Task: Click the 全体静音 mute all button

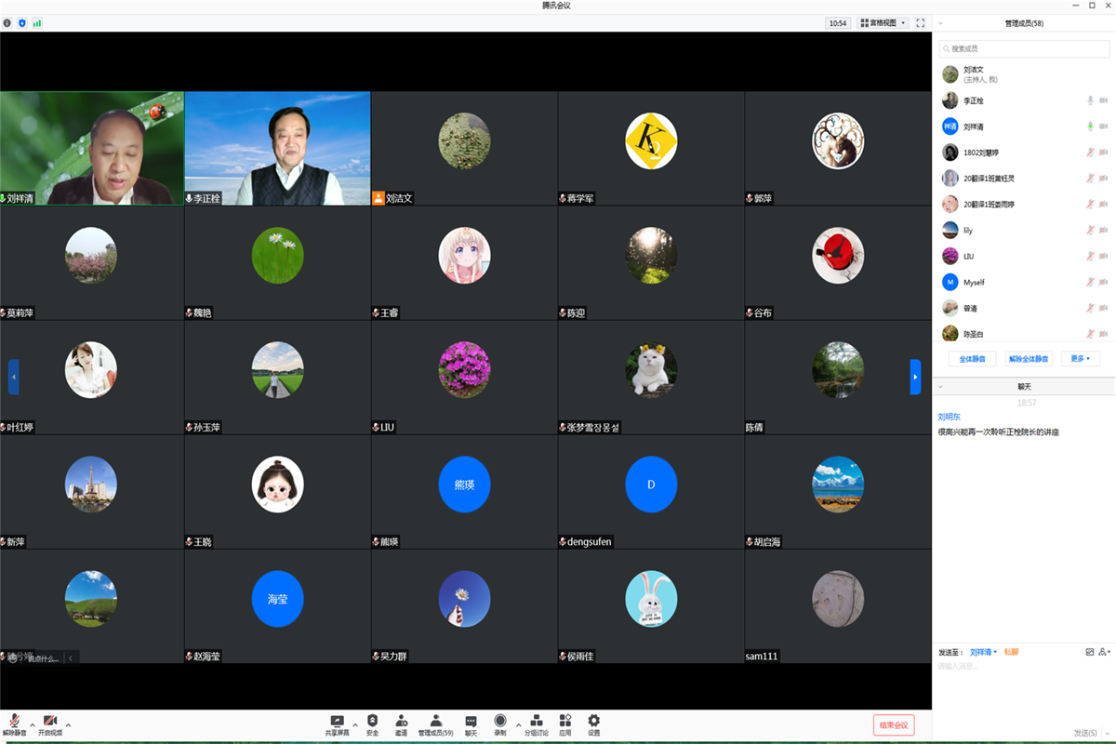Action: pos(973,358)
